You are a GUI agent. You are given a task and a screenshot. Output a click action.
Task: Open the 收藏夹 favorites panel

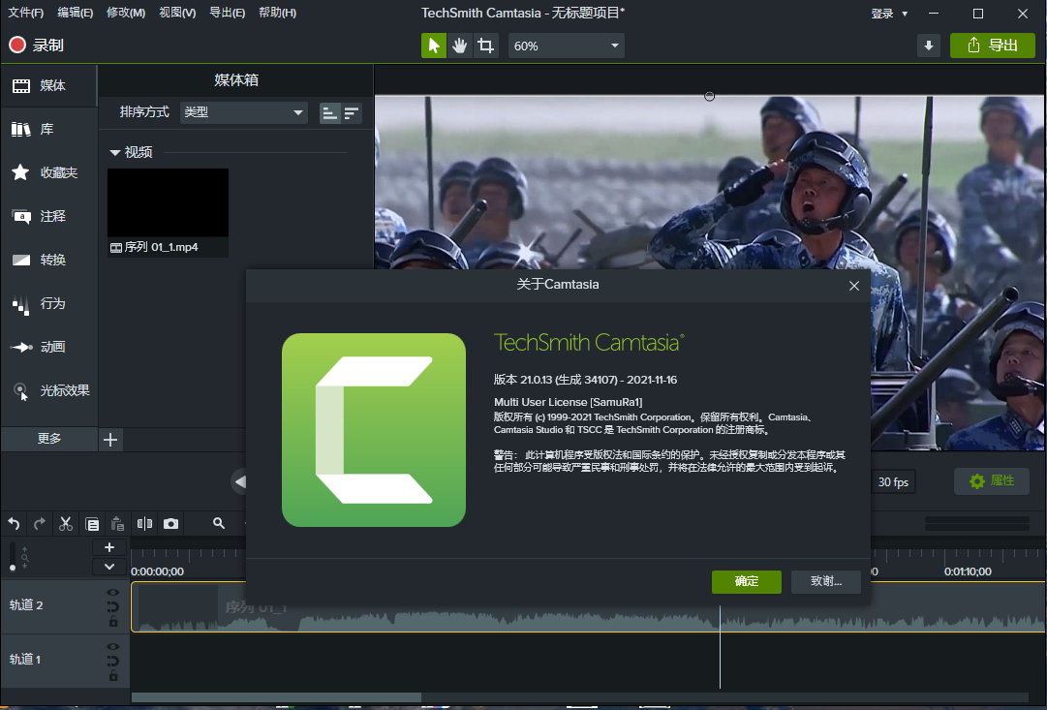coord(48,172)
